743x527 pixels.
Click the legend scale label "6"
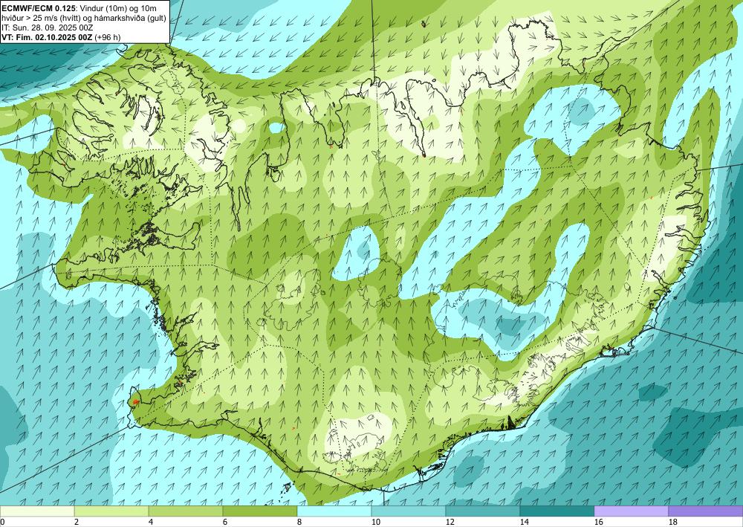pyautogui.click(x=225, y=523)
